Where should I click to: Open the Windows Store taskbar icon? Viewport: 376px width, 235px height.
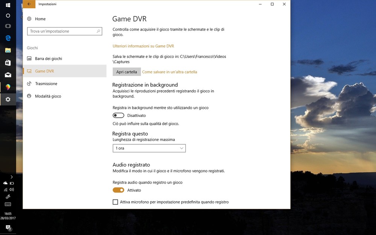coord(8,62)
